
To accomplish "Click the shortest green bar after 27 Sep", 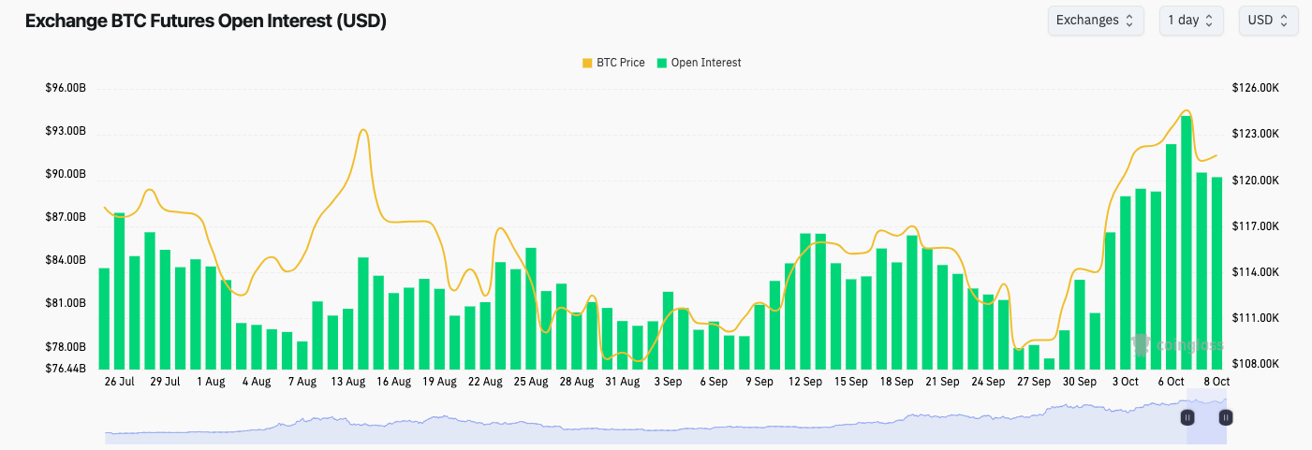I will click(x=1049, y=364).
